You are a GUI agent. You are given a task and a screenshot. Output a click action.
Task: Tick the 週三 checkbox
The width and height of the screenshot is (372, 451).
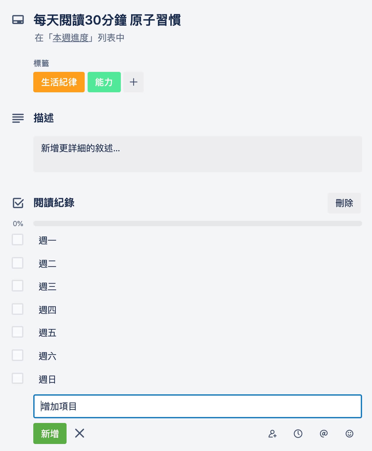pos(18,286)
